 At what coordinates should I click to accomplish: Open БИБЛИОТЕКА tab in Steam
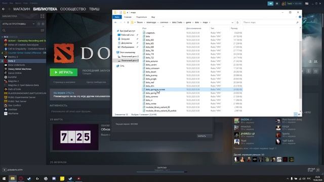click(45, 9)
